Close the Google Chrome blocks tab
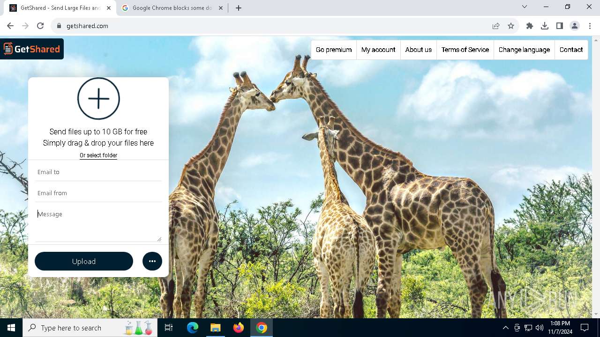This screenshot has height=337, width=600. (221, 8)
